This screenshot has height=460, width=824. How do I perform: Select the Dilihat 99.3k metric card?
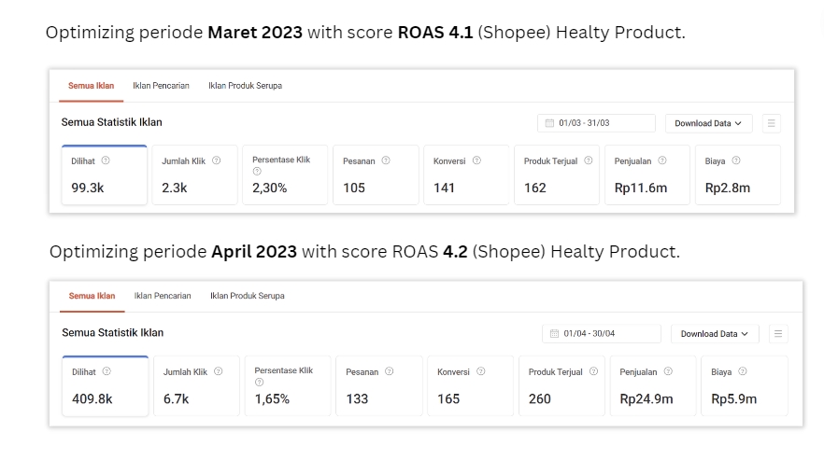point(104,174)
